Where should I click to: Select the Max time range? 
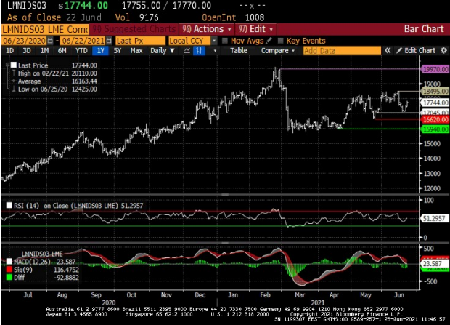click(x=136, y=51)
